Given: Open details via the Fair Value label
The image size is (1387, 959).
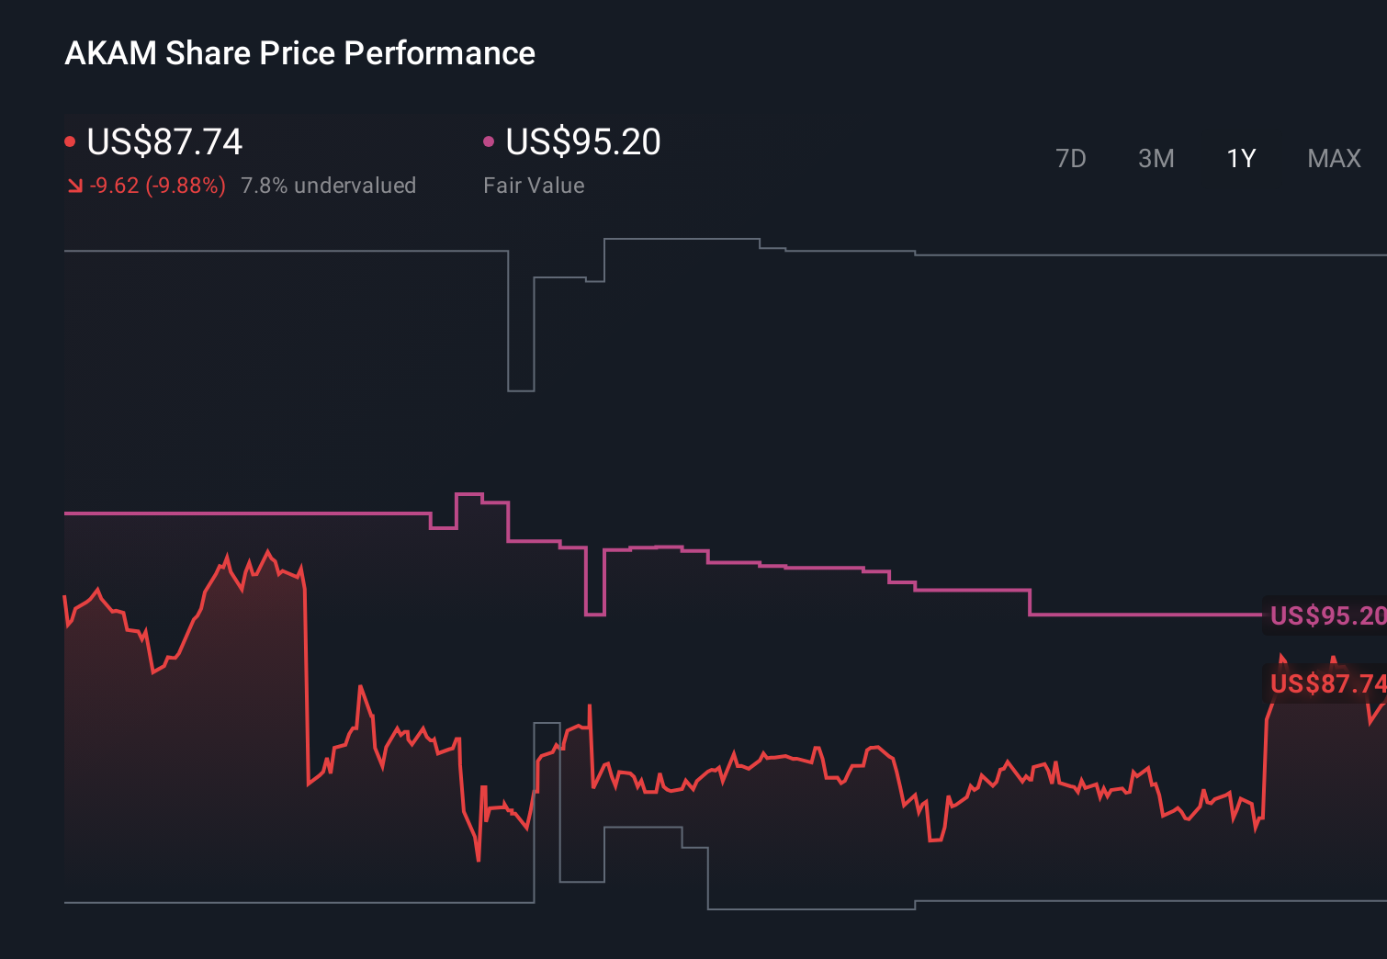Looking at the screenshot, I should tap(534, 185).
